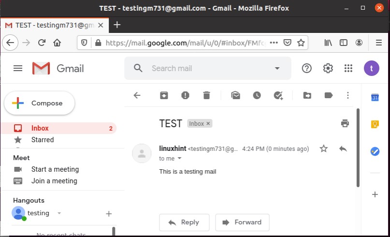Show search options dropdown

[x=277, y=69]
